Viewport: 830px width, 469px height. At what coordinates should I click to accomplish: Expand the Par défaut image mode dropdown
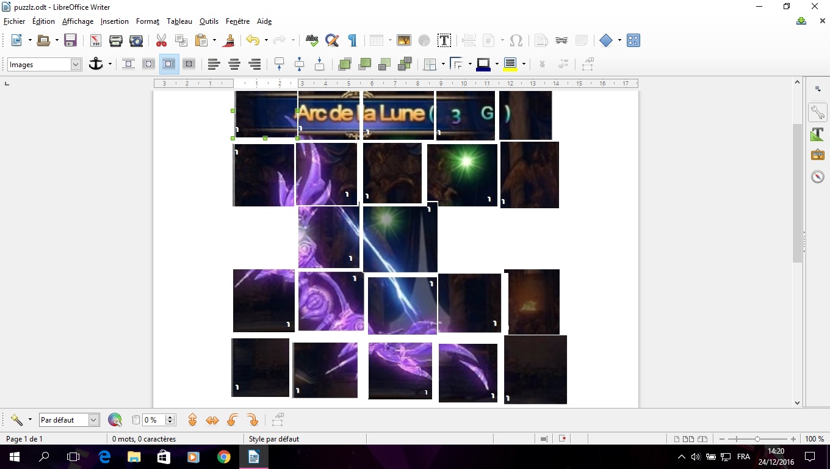tap(93, 420)
